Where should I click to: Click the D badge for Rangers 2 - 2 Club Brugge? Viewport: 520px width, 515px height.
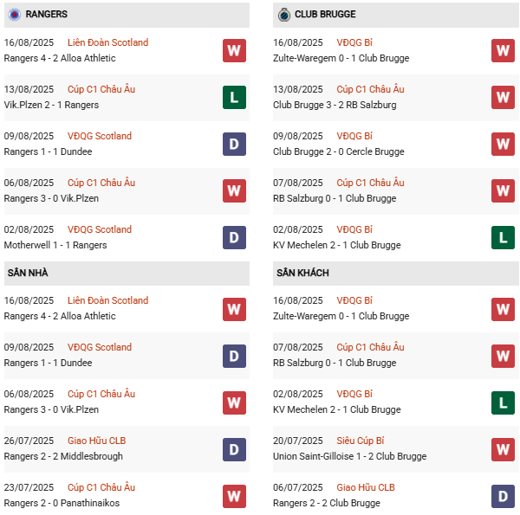coord(503,495)
